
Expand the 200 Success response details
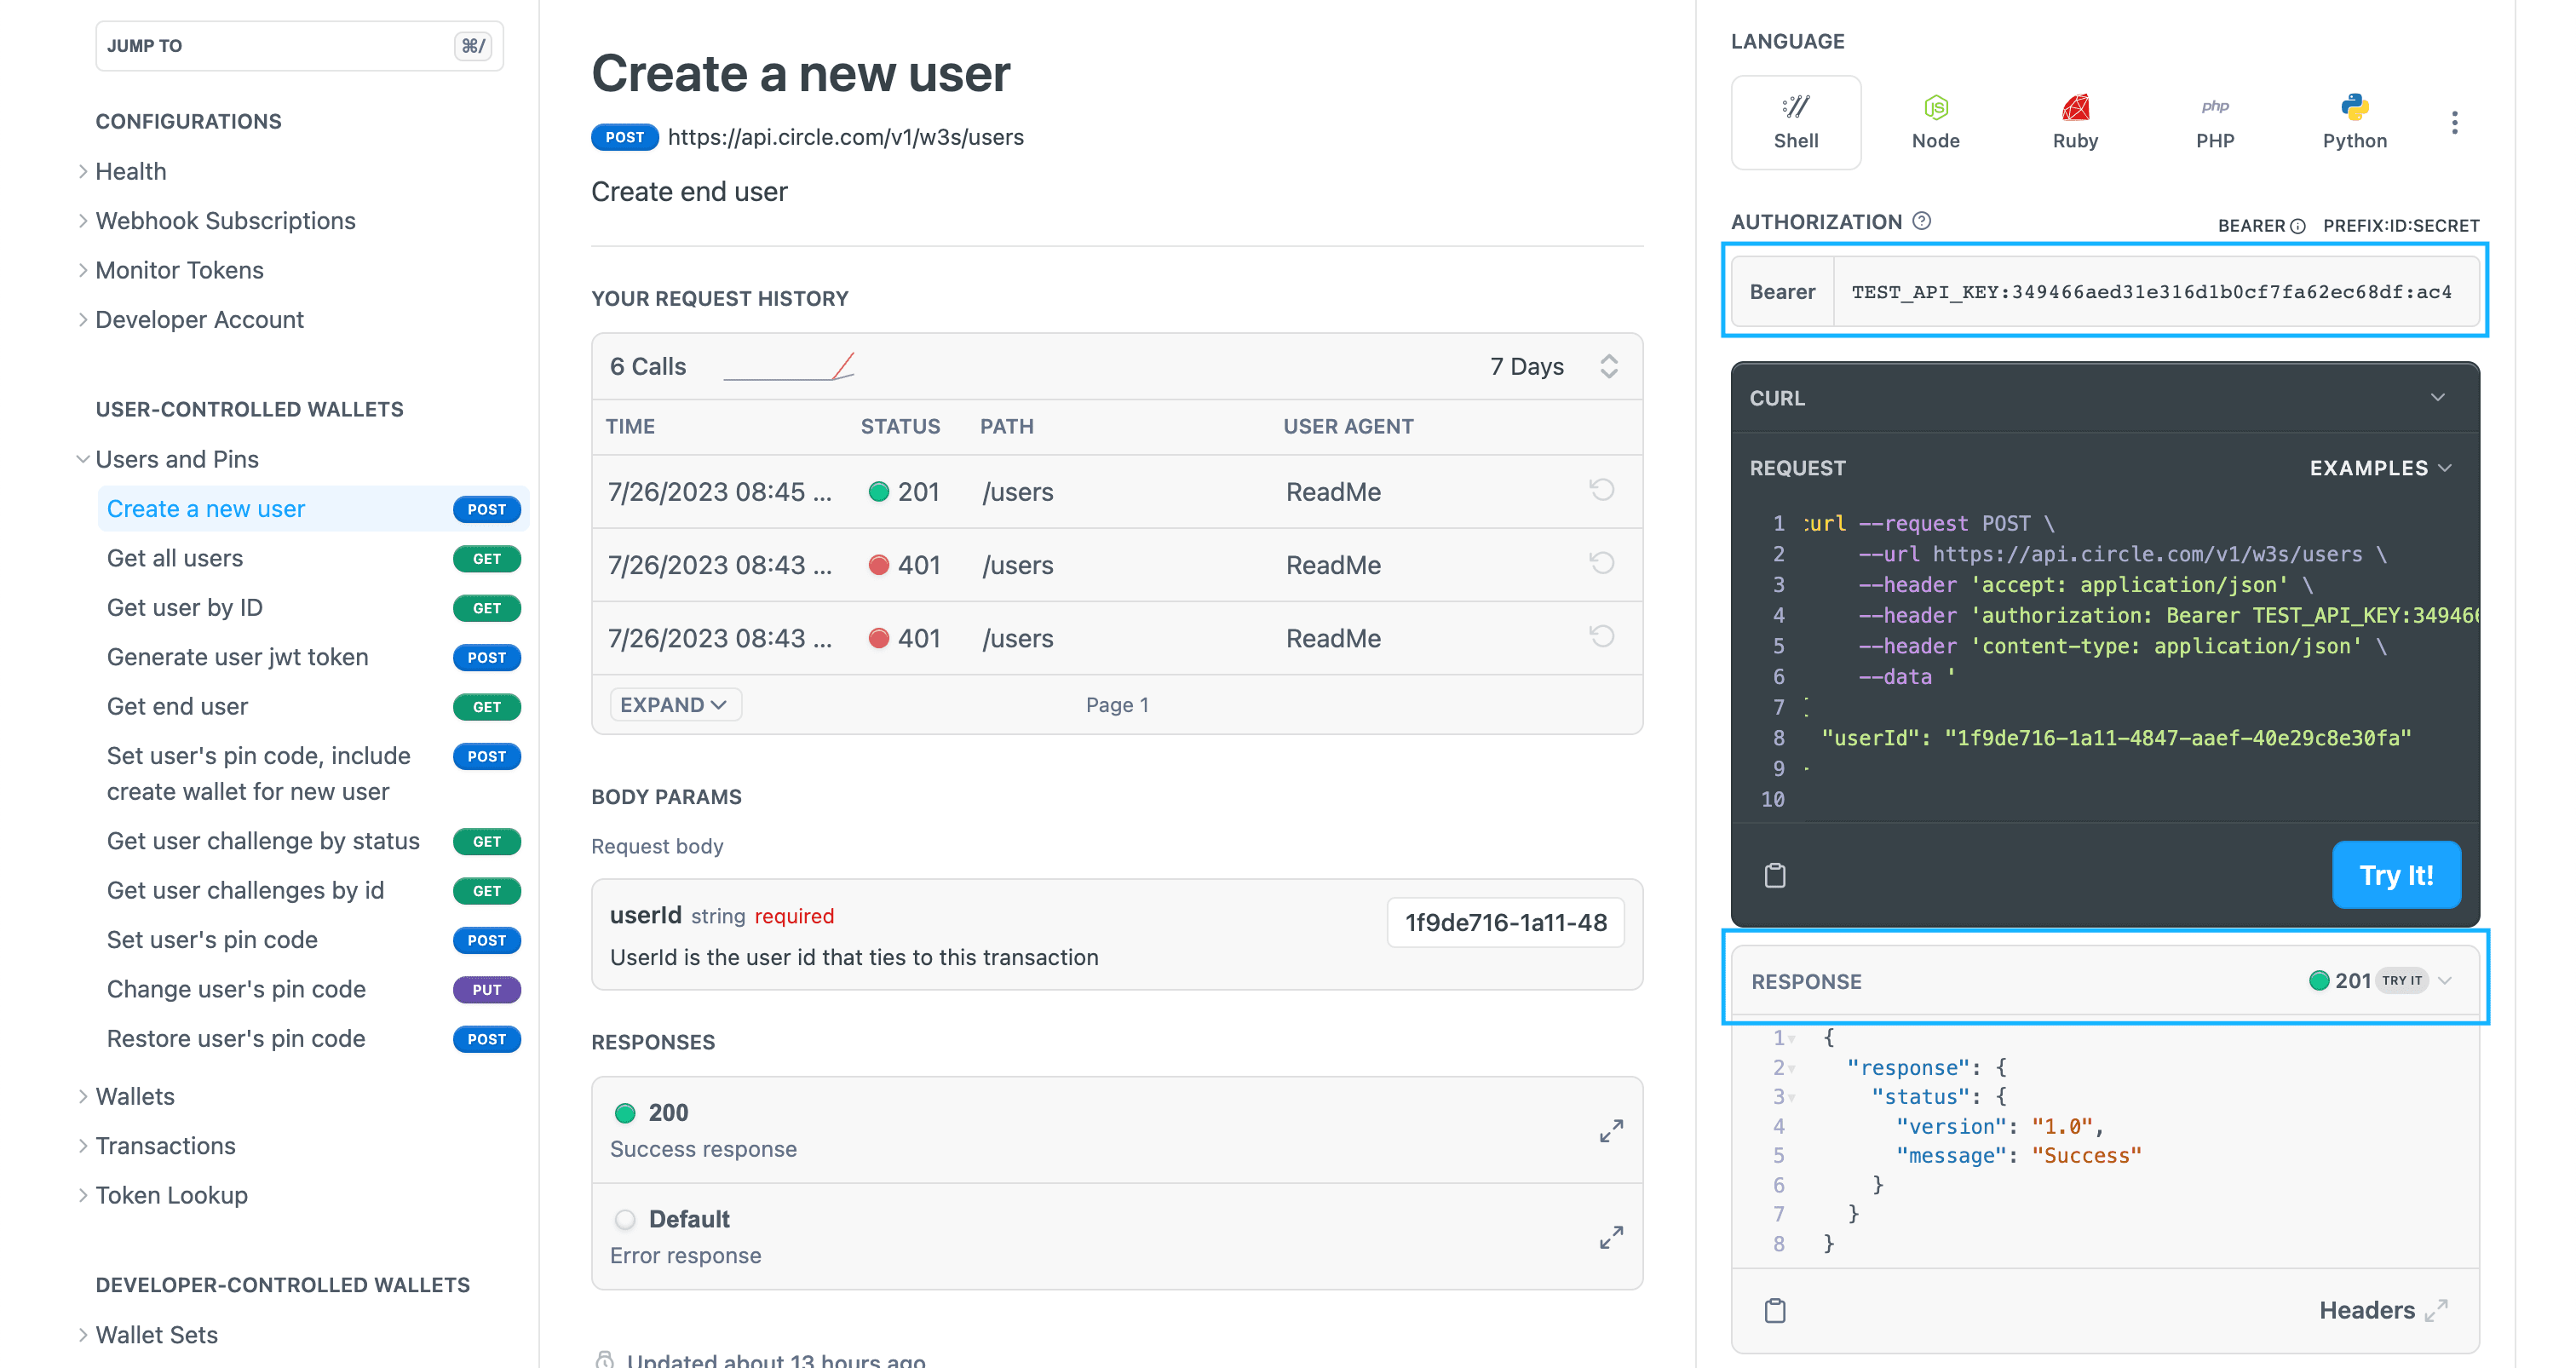click(1611, 1130)
